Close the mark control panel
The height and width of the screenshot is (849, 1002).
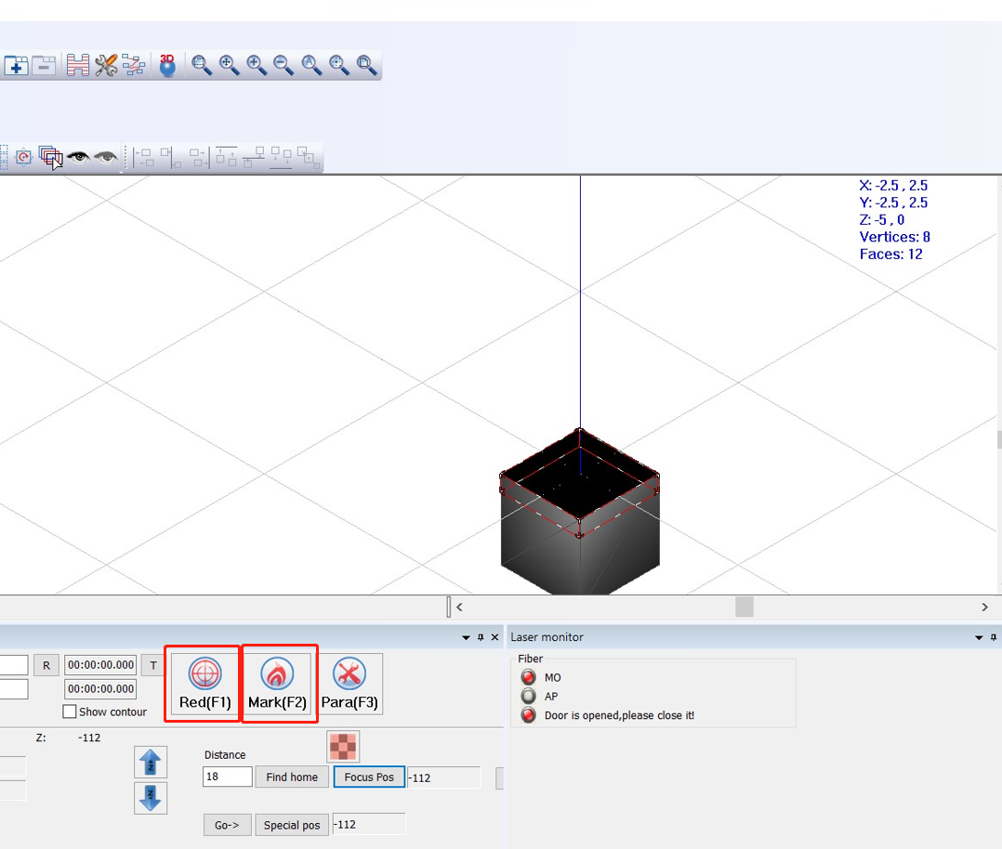[494, 637]
